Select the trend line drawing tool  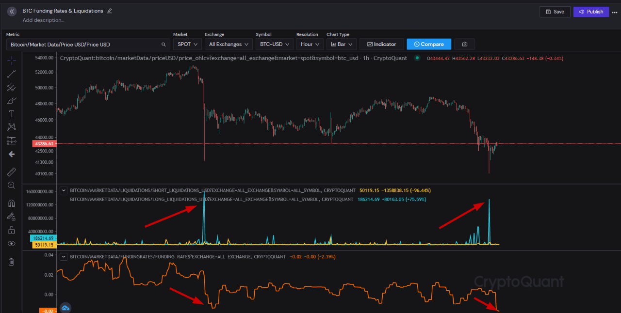[12, 74]
